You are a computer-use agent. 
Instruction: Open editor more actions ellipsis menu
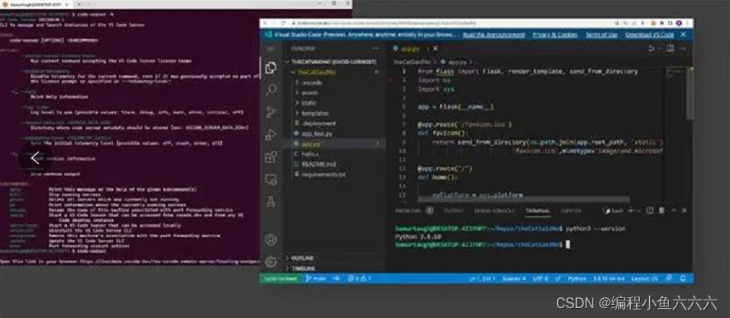point(683,48)
